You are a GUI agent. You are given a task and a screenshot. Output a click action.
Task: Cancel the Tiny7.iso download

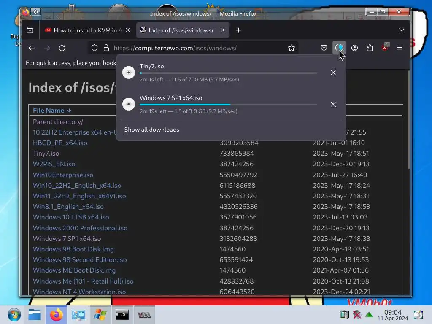(x=333, y=73)
